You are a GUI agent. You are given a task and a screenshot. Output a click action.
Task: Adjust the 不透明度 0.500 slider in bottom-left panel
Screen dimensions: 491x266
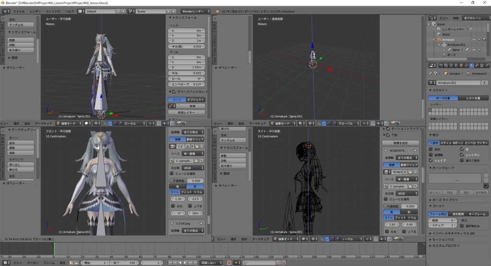pyautogui.click(x=187, y=181)
